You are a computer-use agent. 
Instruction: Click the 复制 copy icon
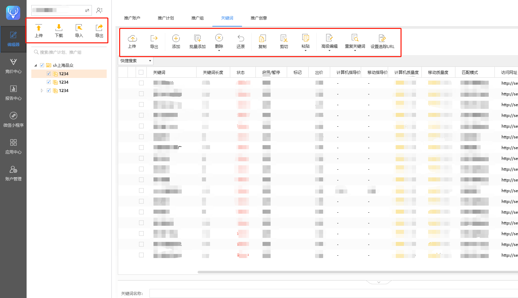point(263,38)
